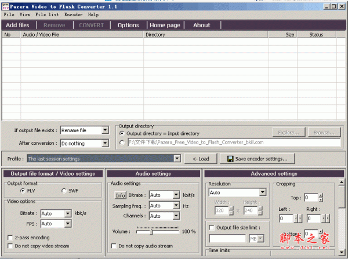This screenshot has height=259, width=348.
Task: Sort by Directory column header
Action: point(205,35)
